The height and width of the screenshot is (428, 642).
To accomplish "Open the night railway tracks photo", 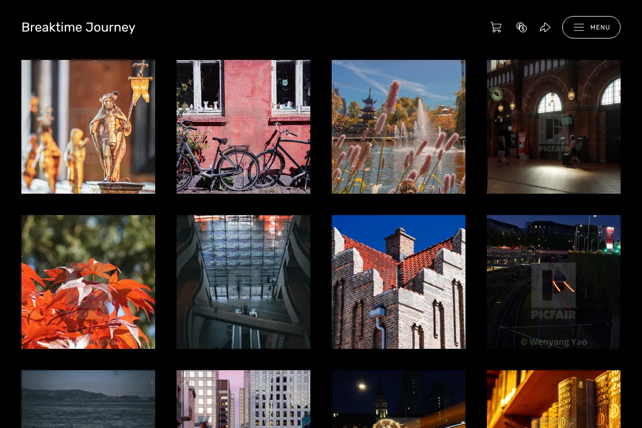I will 554,282.
